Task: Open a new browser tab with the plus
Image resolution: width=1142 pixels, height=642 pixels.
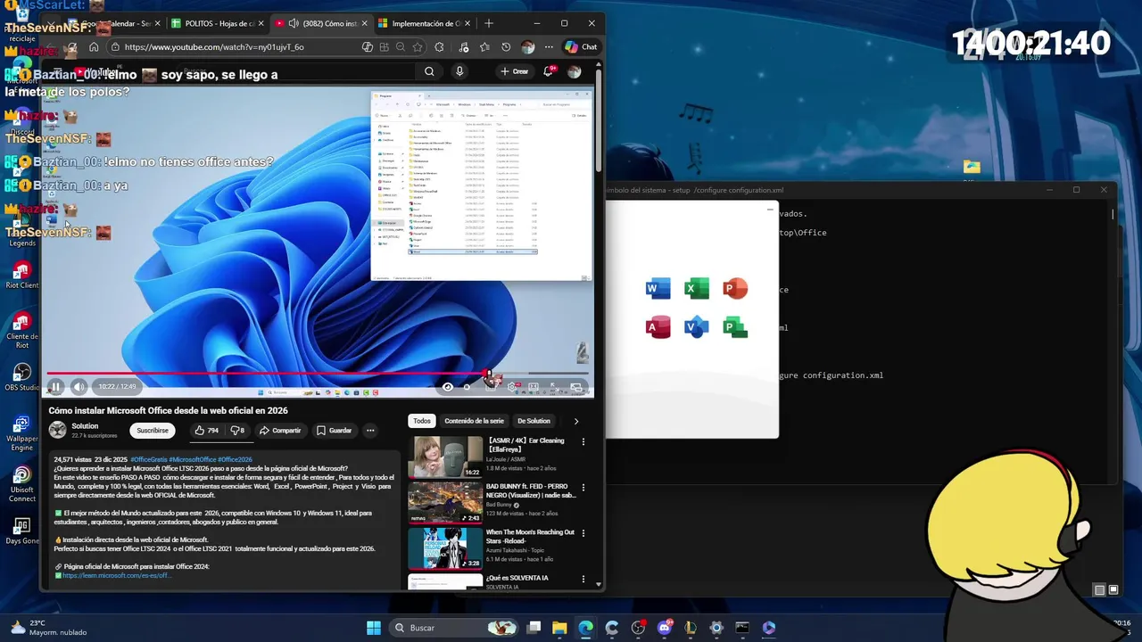Action: (x=488, y=23)
